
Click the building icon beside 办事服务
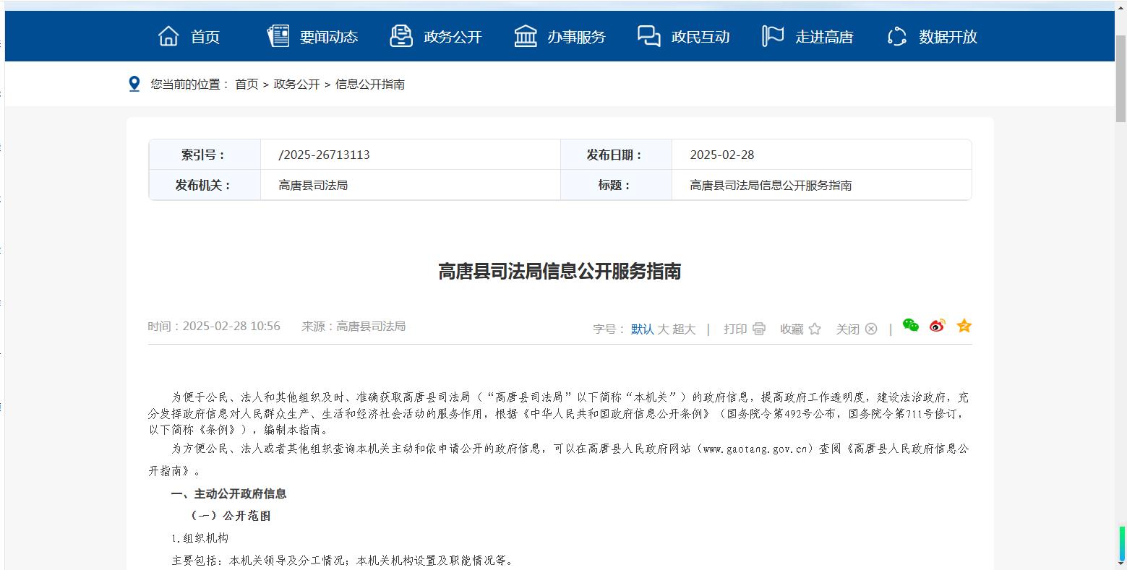[526, 36]
